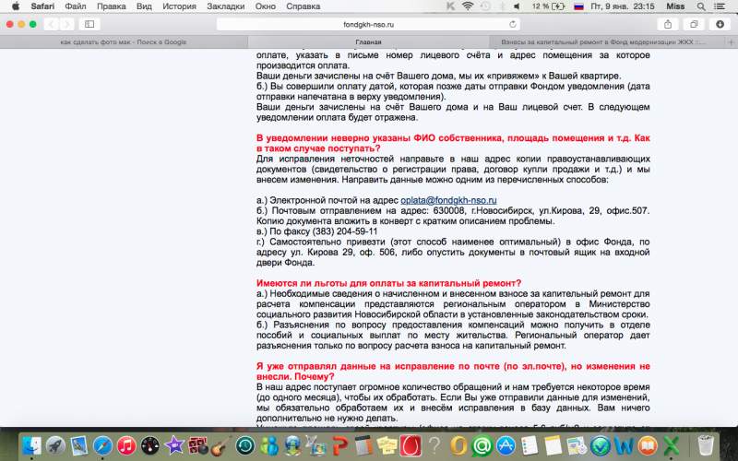Open Launchpad rocket icon in Dock

55,445
